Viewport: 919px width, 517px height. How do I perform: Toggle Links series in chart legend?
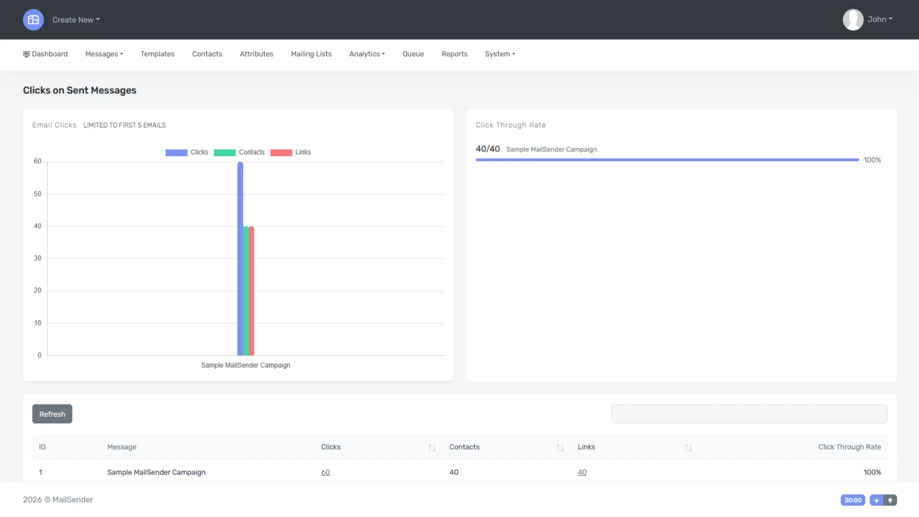point(291,152)
